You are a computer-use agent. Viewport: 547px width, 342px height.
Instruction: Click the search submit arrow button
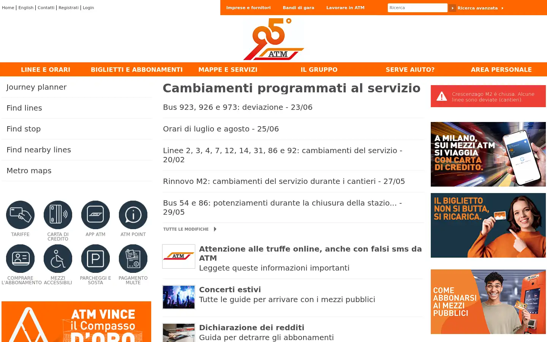452,8
